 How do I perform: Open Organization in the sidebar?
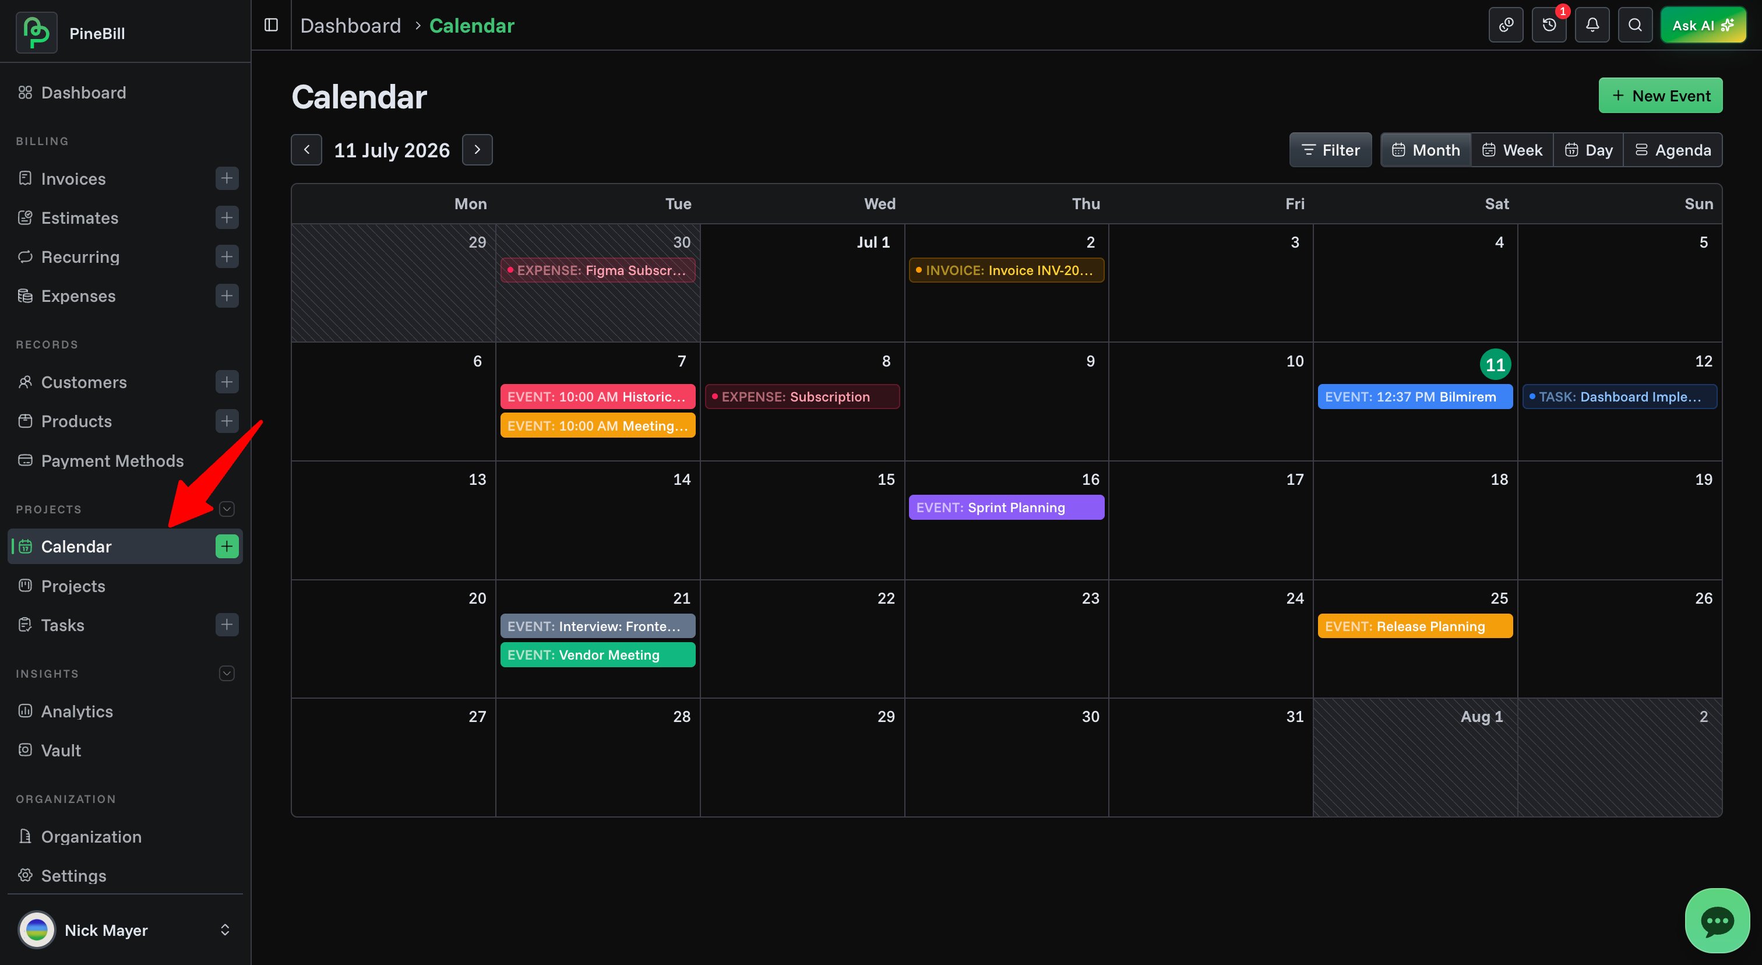[x=125, y=836]
